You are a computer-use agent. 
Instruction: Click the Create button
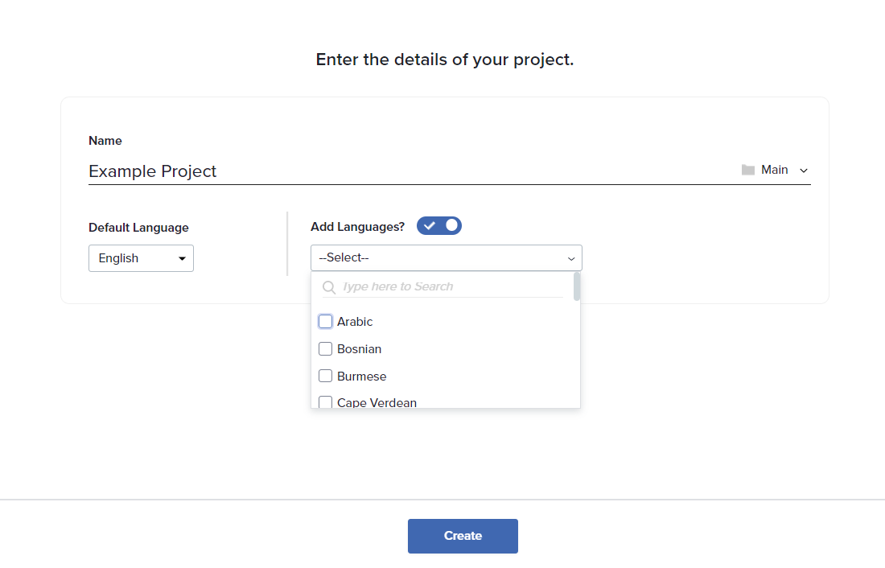pos(463,536)
